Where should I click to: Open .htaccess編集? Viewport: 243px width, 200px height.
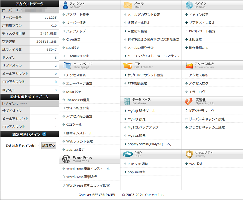(78, 100)
